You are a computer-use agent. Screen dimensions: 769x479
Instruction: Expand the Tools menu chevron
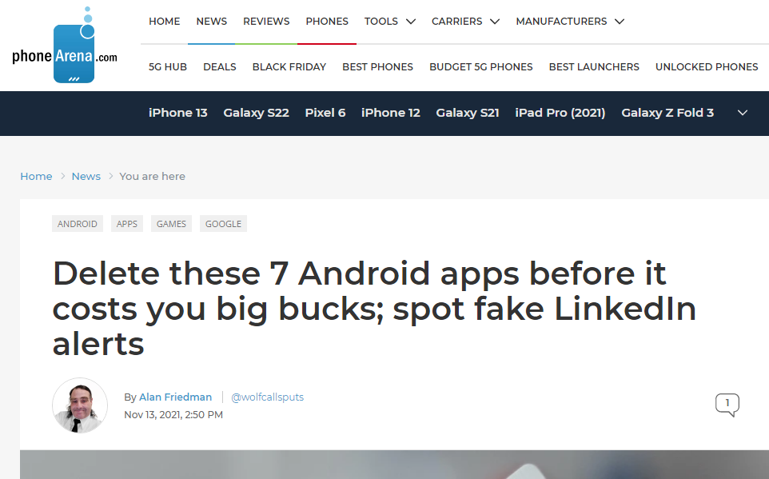click(411, 22)
